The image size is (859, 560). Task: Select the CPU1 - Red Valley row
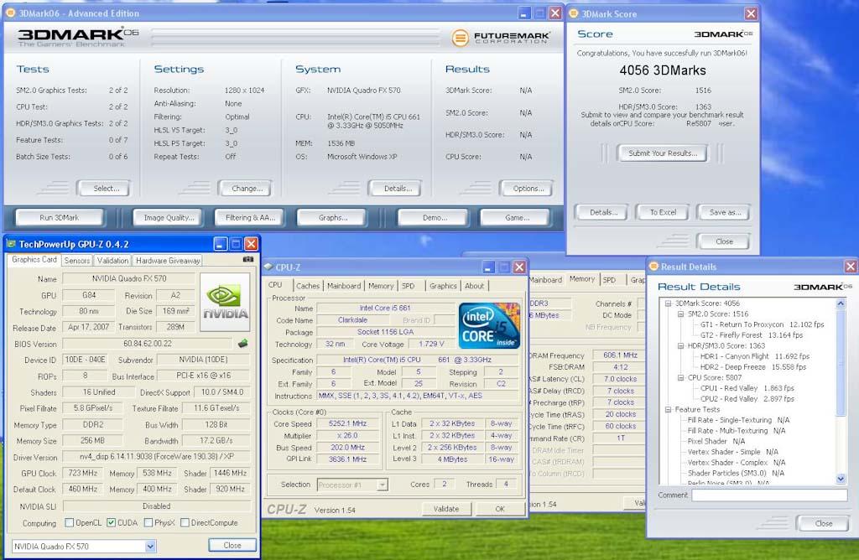tap(747, 387)
